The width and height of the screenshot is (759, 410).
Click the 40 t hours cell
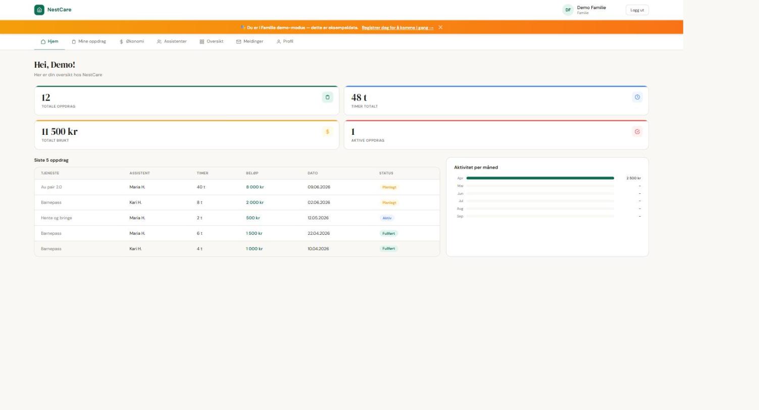(x=201, y=187)
